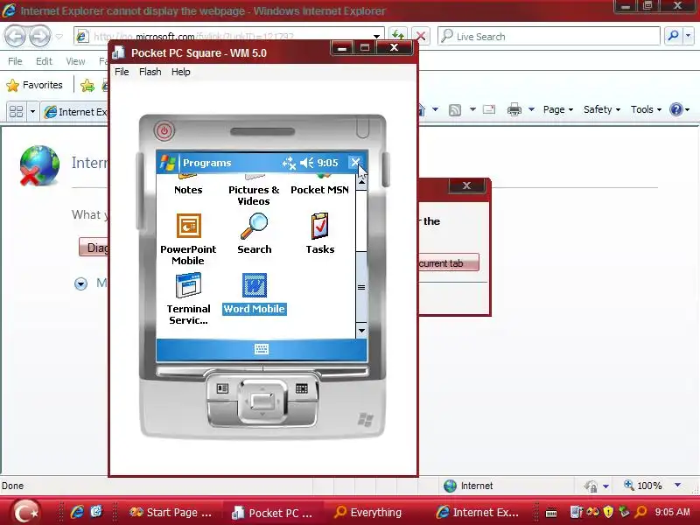Open the emulator Flash menu
Viewport: 700px width, 525px height.
[x=150, y=72]
